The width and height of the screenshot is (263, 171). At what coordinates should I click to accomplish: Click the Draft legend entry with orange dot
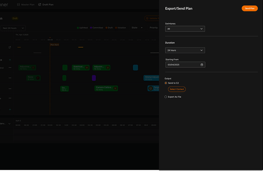pyautogui.click(x=109, y=28)
